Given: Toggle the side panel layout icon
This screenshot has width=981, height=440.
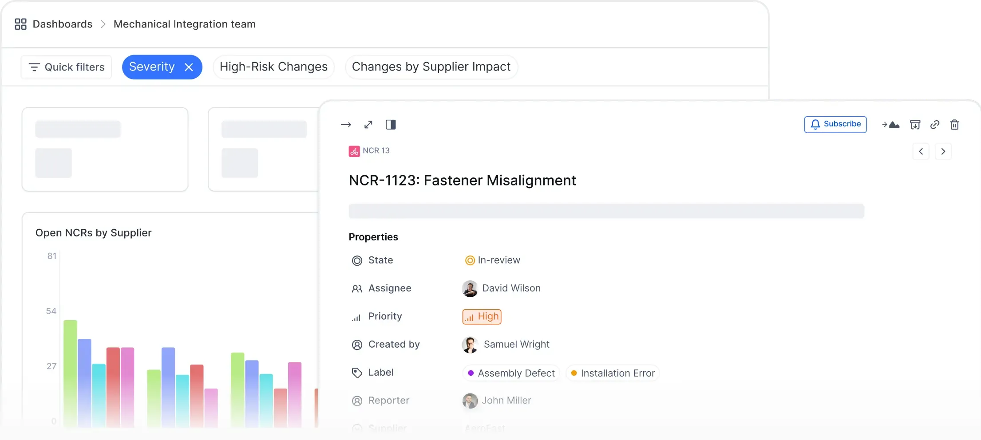Looking at the screenshot, I should tap(391, 125).
